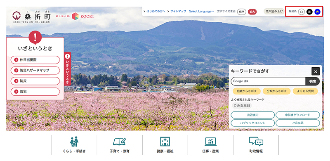Image resolution: width=330 pixels, height=161 pixels.
Task: Click the 音声読み上げ button
Action: 274,12
